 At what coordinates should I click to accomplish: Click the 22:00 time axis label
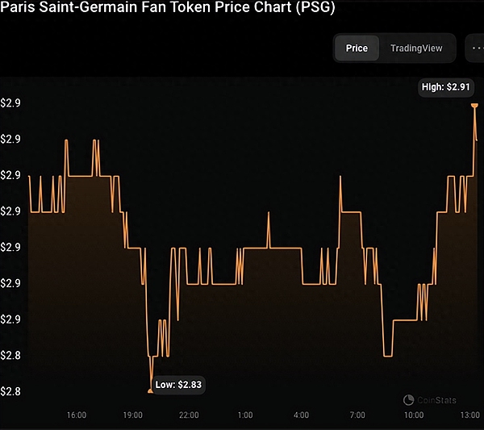[x=189, y=415]
